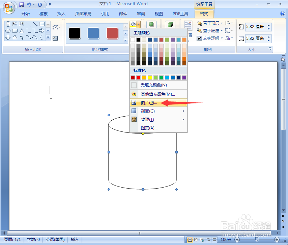Expand the shape fill dropdown arrow
This screenshot has width=288, height=245.
(x=139, y=24)
